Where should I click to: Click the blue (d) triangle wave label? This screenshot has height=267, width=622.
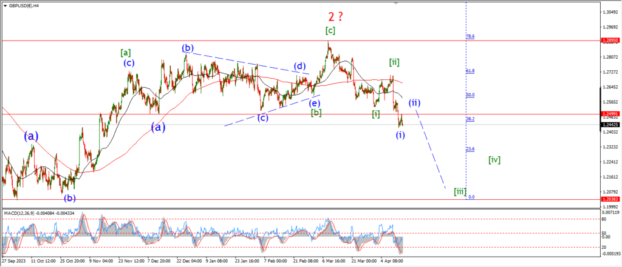[x=299, y=65]
